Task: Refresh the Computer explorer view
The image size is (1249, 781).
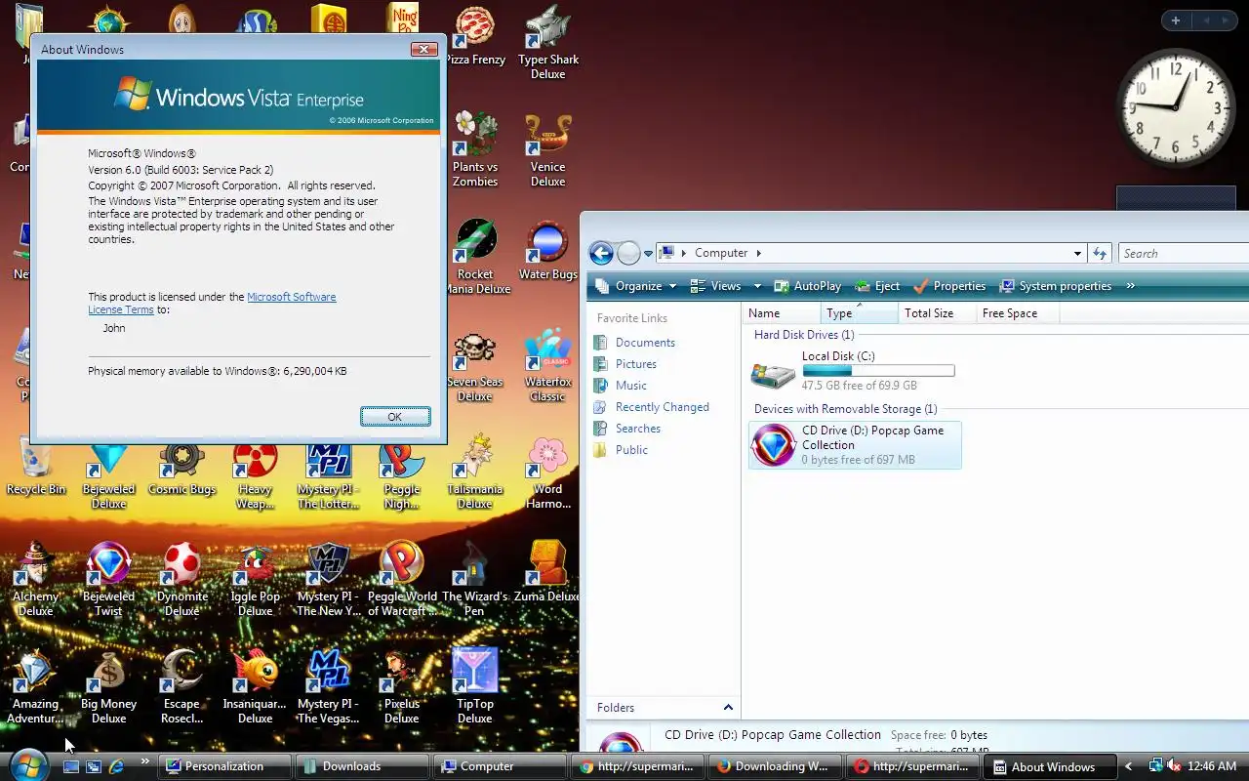Action: (x=1100, y=254)
